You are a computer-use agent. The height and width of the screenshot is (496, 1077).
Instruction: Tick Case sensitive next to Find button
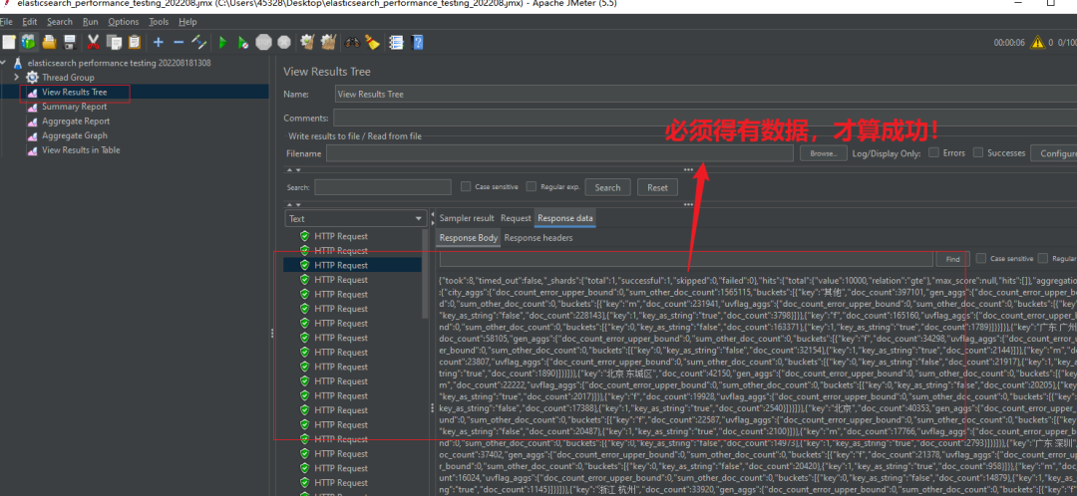pos(979,259)
